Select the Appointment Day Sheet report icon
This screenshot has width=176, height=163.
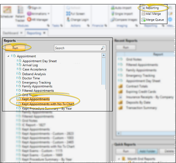click(x=19, y=61)
